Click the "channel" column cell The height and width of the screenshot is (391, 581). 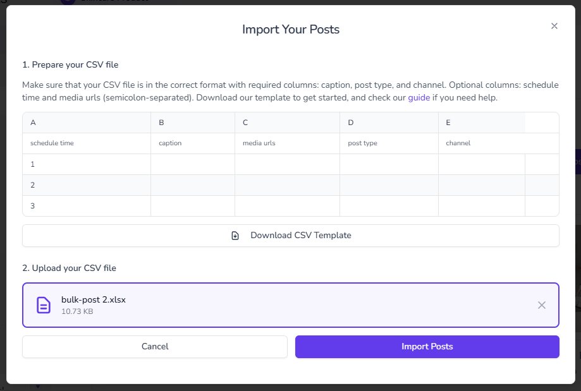point(482,143)
